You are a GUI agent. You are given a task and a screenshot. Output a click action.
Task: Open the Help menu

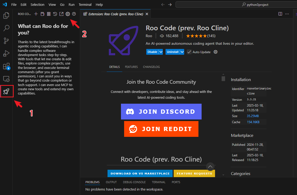tap(99, 4)
